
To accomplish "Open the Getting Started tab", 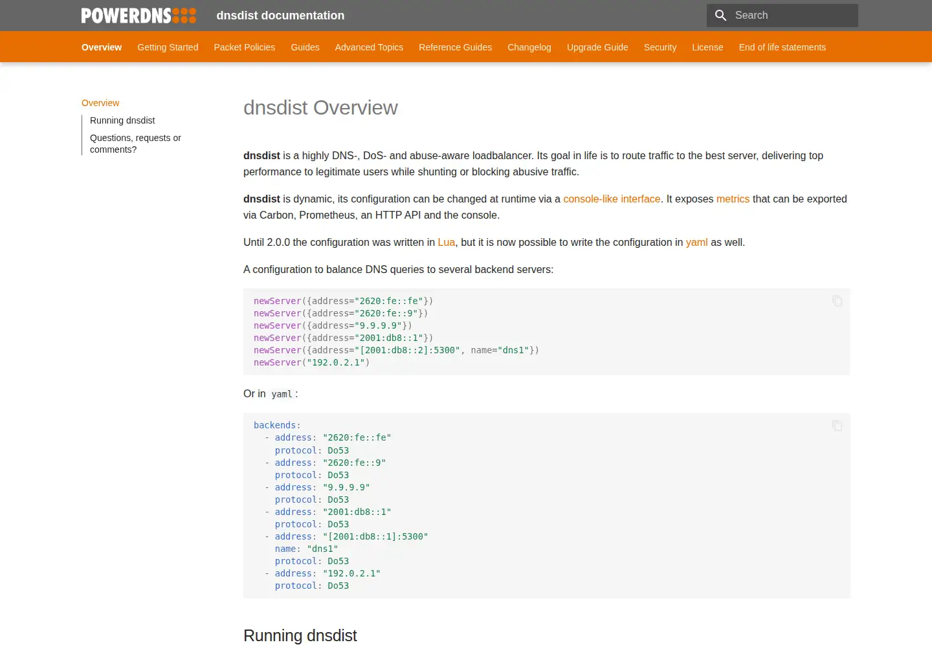I will 168,47.
